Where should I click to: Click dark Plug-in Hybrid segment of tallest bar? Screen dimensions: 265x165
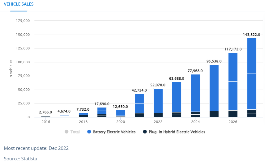[x=252, y=113]
